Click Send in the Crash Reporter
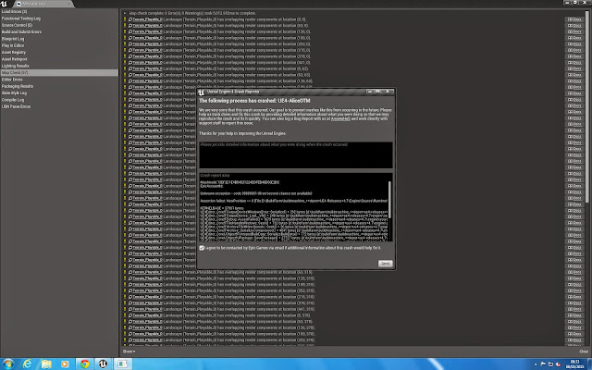This screenshot has height=370, width=592. pyautogui.click(x=385, y=264)
